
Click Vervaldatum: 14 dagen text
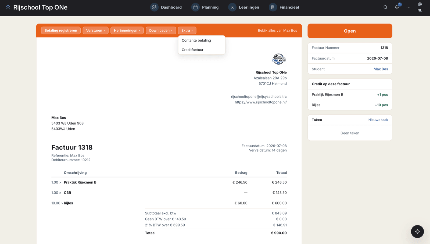click(x=268, y=150)
